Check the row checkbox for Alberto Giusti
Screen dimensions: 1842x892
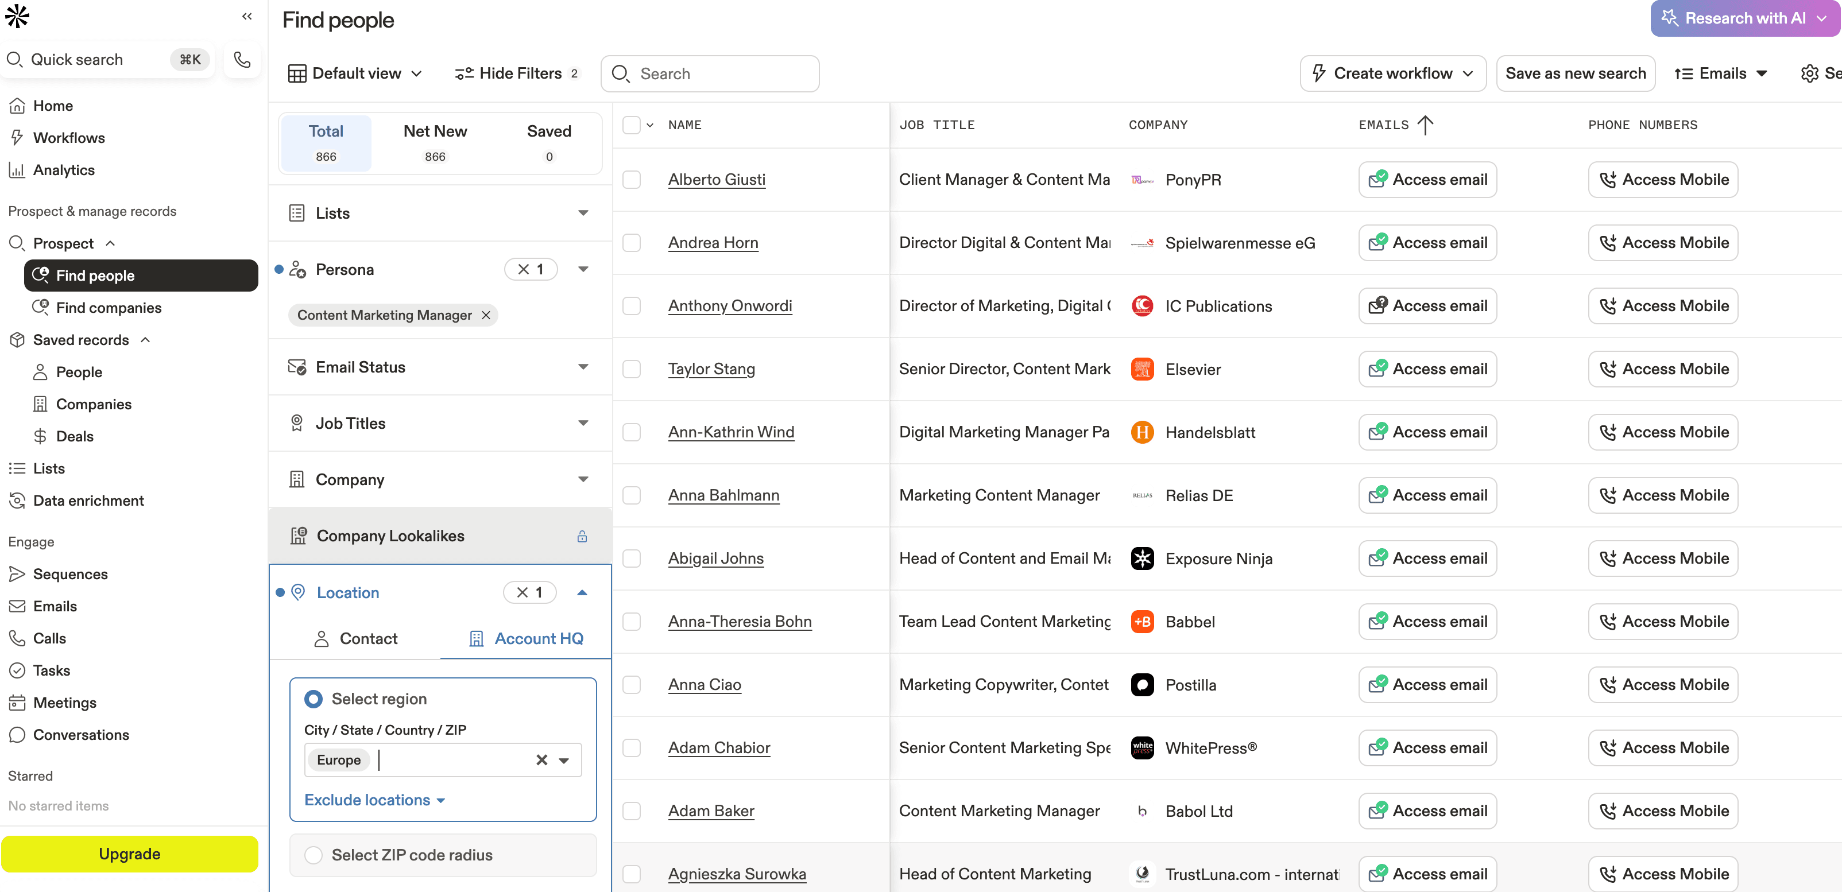click(632, 180)
